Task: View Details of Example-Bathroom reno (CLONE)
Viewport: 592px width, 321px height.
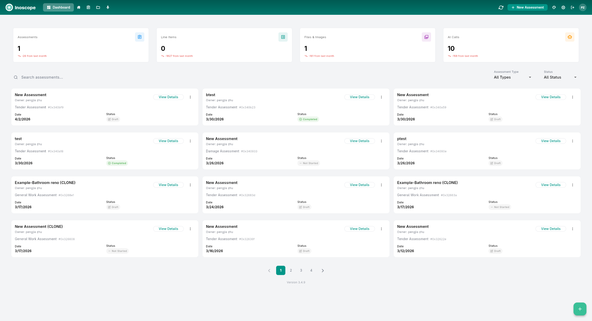Action: 168,185
